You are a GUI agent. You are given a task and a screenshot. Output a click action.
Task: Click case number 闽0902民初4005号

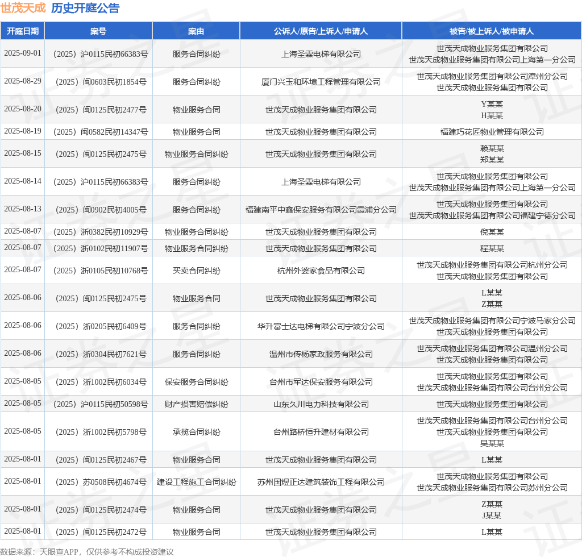coord(101,210)
